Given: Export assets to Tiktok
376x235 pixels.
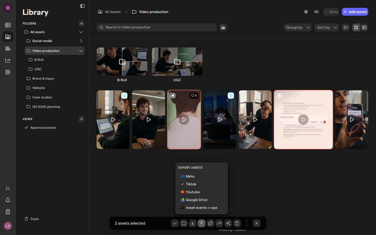Looking at the screenshot, I should 202,184.
